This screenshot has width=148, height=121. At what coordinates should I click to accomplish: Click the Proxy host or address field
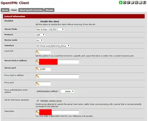point(57,76)
